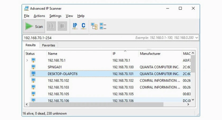Screen dimensions: 222x120
Task: Click the Stop scan toolbar icon
Action: [x=62, y=26]
